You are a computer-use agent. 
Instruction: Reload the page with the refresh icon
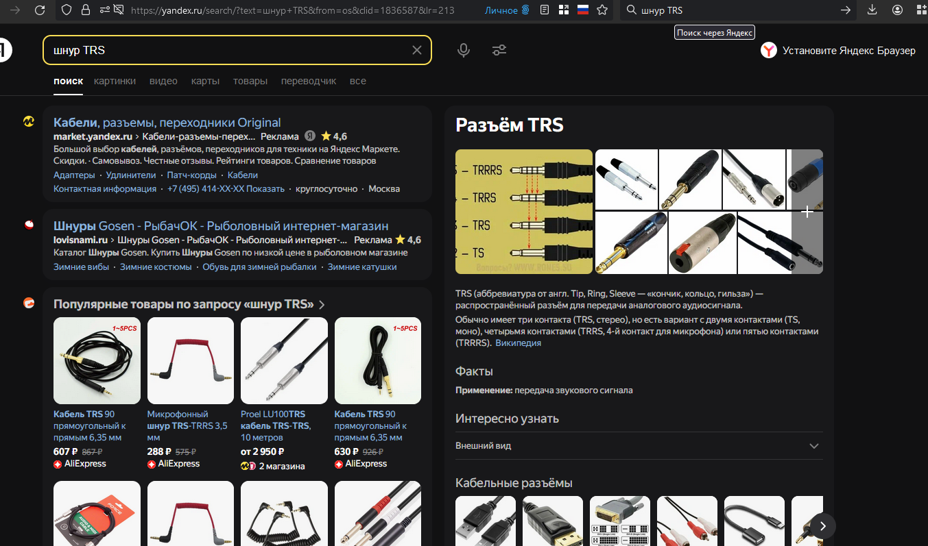(40, 10)
